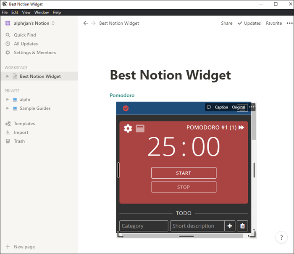Click the embed's left resize handle
The image size is (294, 254).
point(118,170)
